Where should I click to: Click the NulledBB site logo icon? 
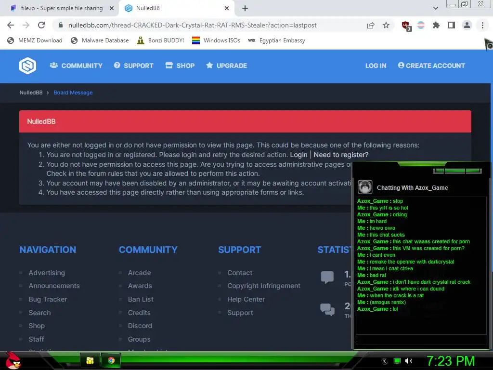27,66
